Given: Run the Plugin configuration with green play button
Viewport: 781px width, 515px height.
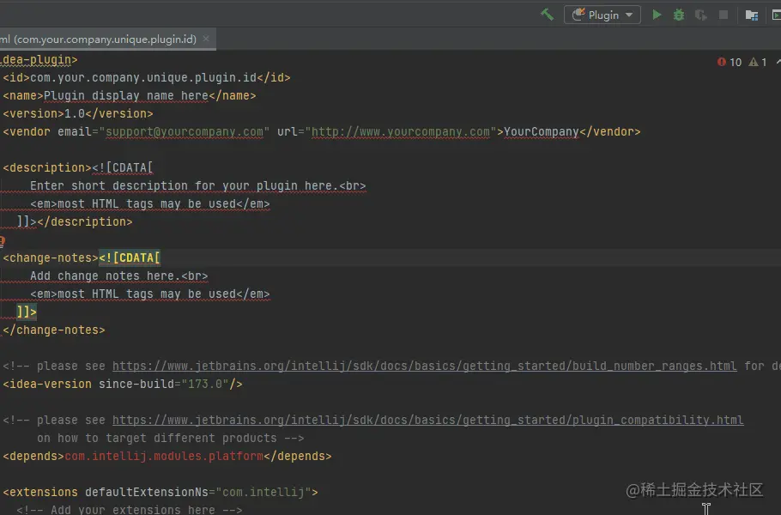Looking at the screenshot, I should (657, 15).
